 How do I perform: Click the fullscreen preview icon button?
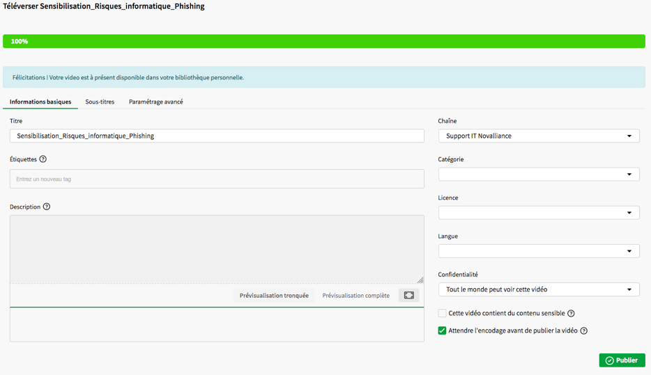pos(409,296)
